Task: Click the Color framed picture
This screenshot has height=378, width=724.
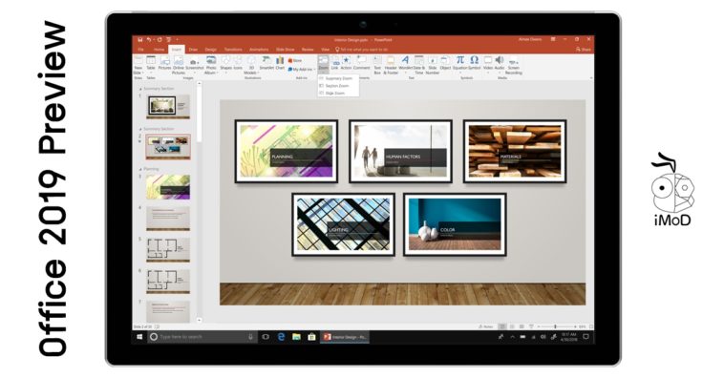Action: click(455, 224)
